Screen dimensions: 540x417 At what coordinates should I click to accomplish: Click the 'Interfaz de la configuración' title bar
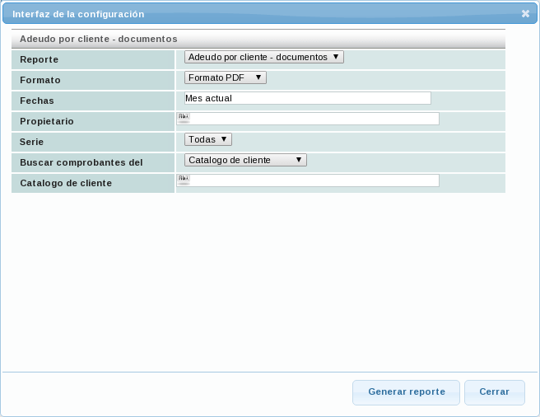point(247,14)
